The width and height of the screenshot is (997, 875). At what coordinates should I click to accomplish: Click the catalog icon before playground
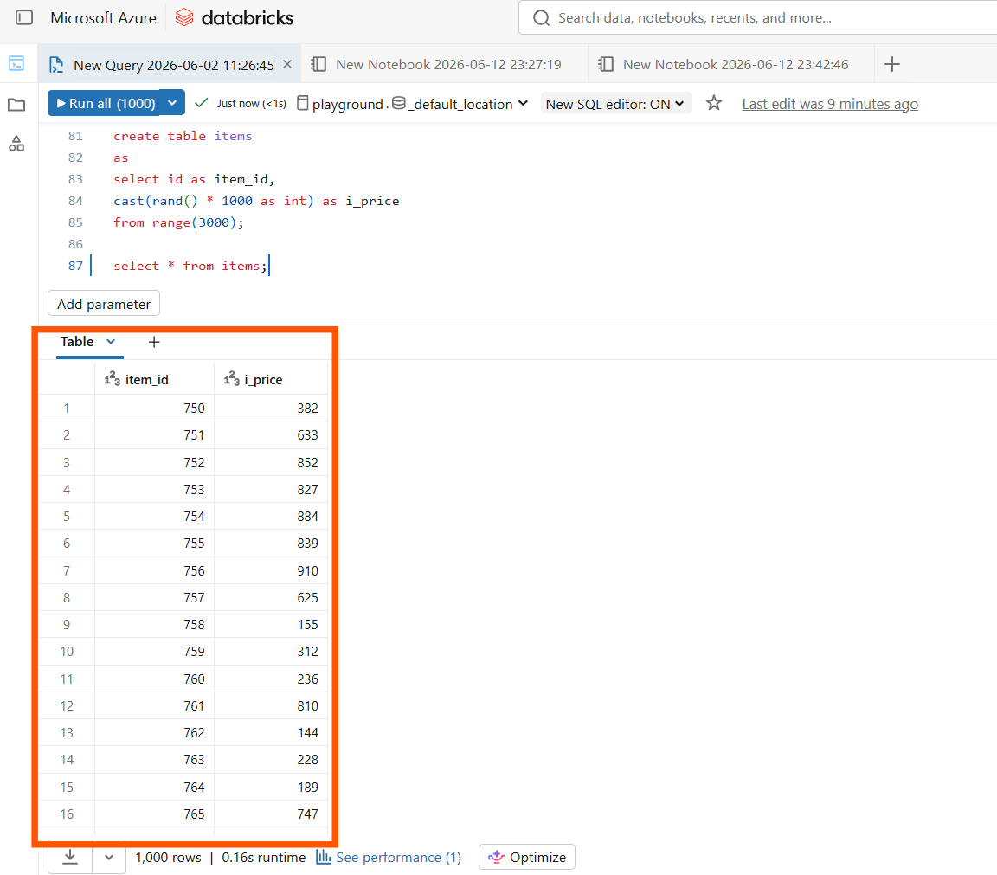(303, 103)
